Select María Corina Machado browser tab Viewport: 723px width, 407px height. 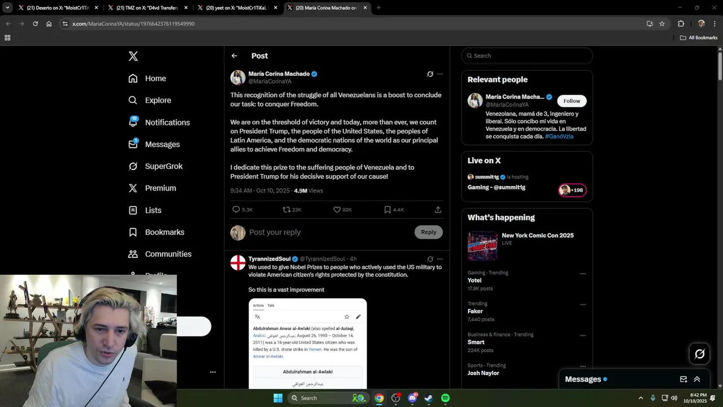326,8
